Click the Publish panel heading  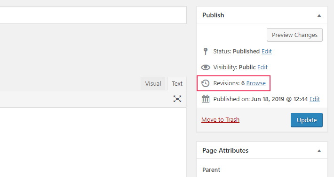pyautogui.click(x=213, y=15)
